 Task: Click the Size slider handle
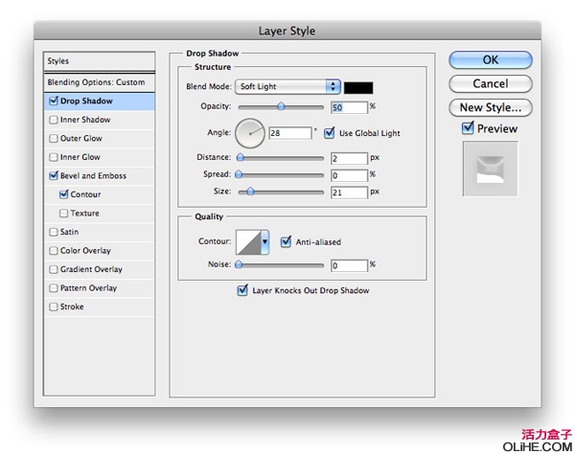coord(250,192)
